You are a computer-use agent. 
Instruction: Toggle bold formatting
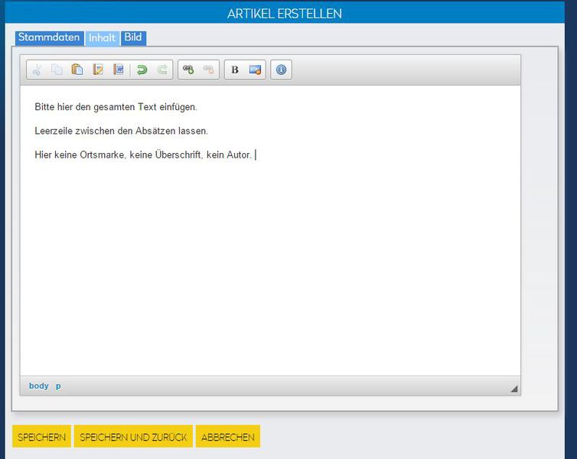(x=235, y=70)
